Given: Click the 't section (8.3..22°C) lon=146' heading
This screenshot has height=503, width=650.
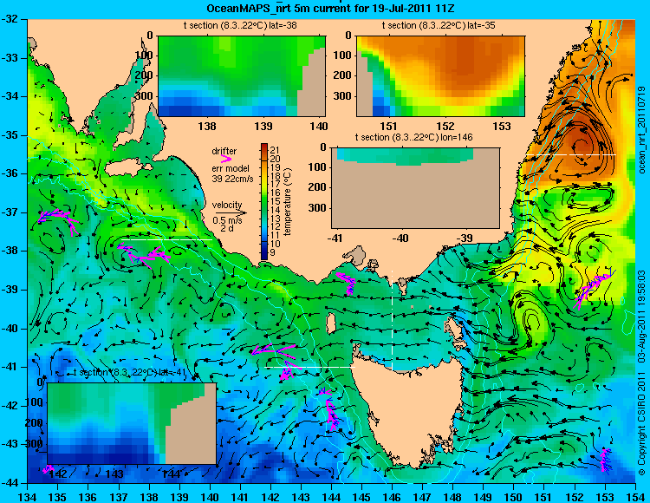Looking at the screenshot, I should pyautogui.click(x=413, y=137).
